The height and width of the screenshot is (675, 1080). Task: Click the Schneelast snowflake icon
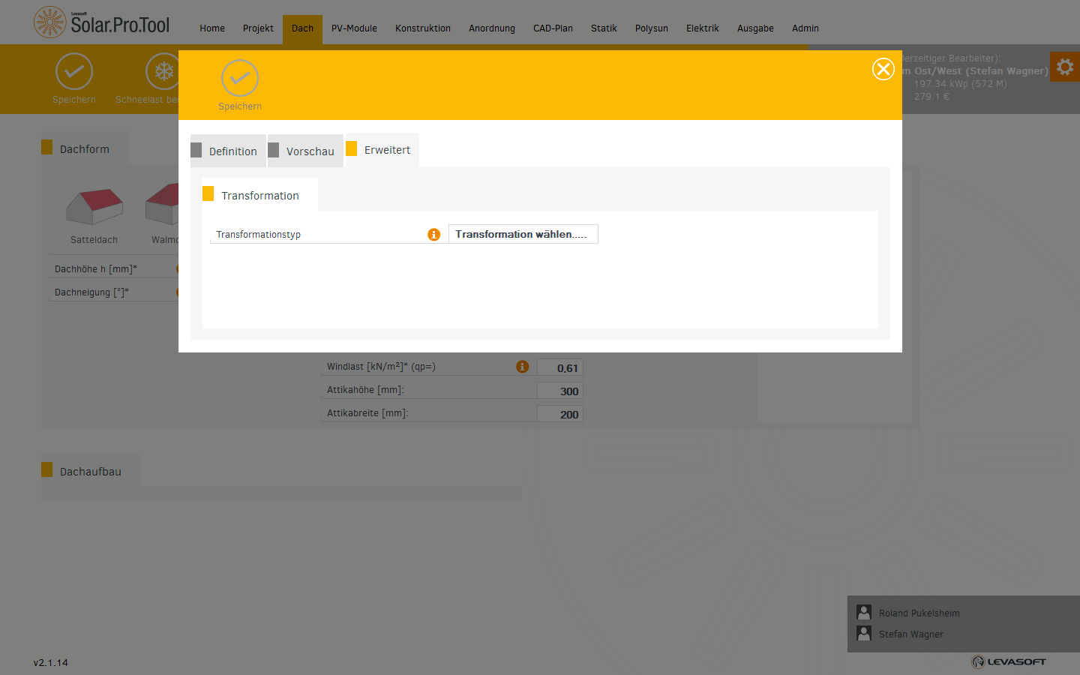[163, 71]
